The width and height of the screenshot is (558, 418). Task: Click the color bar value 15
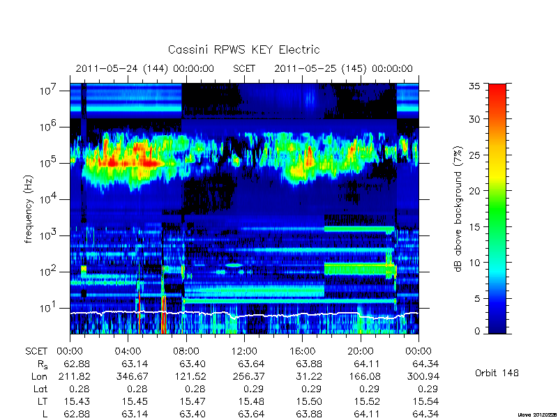point(476,226)
